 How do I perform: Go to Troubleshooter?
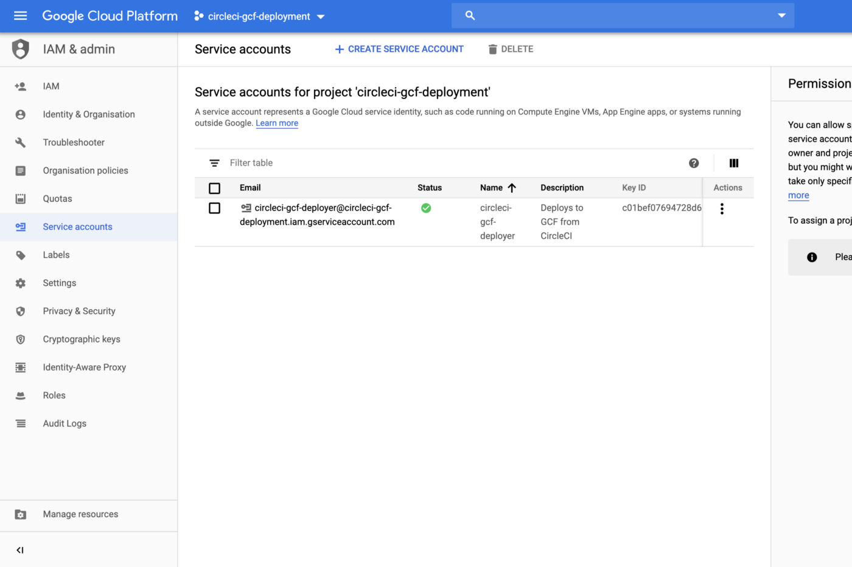pos(74,142)
